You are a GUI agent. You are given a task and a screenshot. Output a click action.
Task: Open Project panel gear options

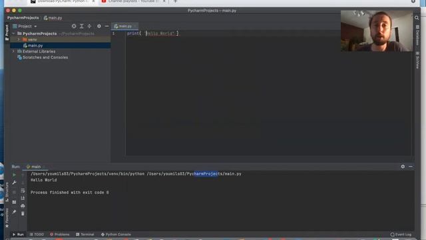(99, 26)
